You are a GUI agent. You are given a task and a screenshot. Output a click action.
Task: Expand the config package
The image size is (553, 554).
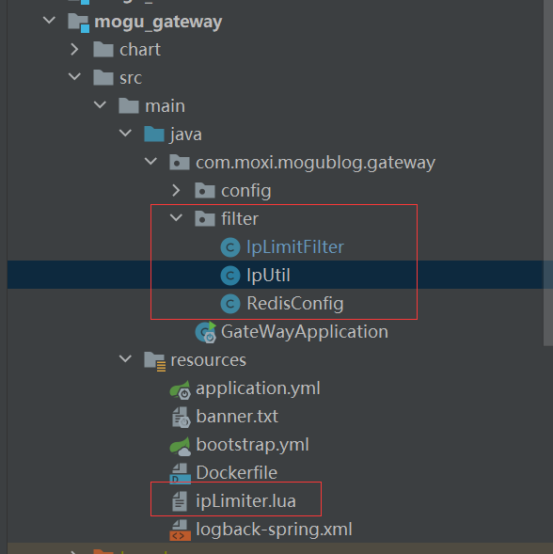click(x=176, y=191)
